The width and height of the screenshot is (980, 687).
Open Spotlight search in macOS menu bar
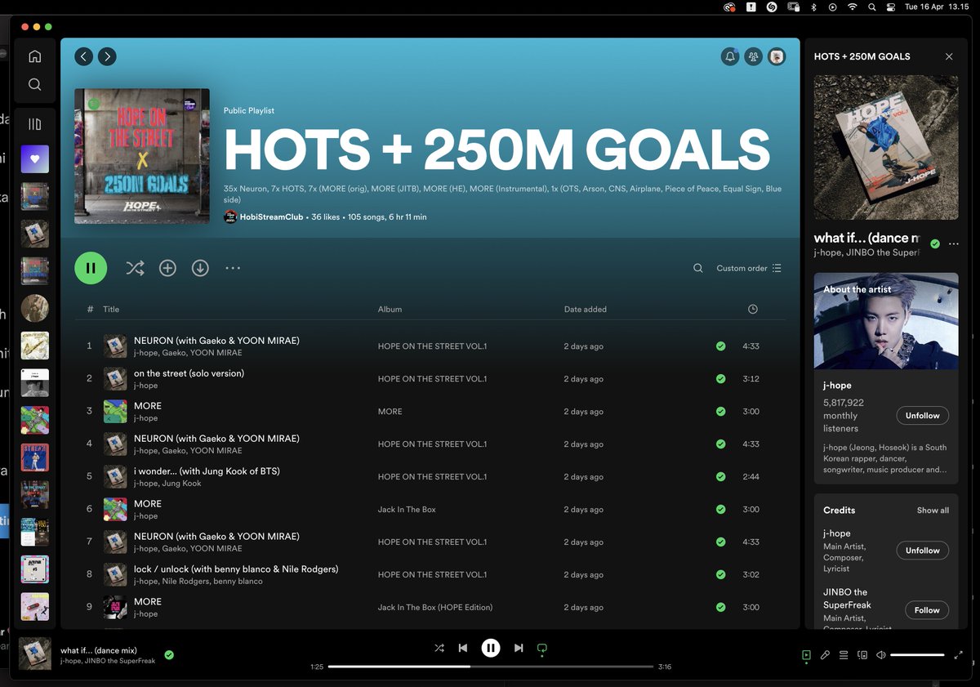coord(872,7)
